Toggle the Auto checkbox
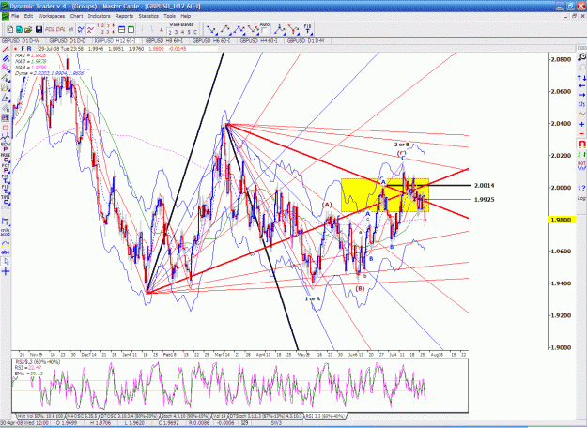Screen dimensions: 587x428 tap(264, 30)
